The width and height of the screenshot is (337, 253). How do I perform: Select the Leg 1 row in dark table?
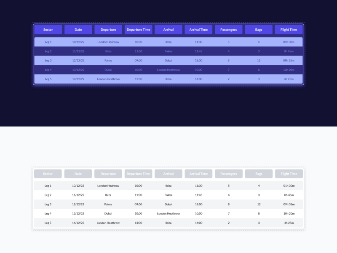(x=168, y=42)
